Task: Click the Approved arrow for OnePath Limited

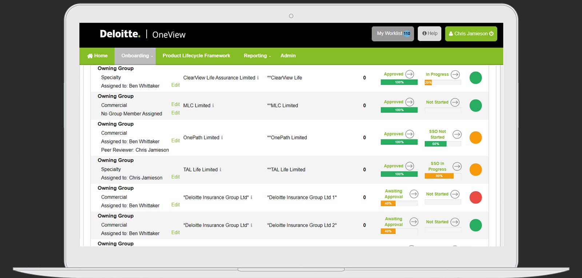Action: click(410, 134)
